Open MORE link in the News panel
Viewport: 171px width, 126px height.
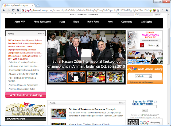(122, 103)
